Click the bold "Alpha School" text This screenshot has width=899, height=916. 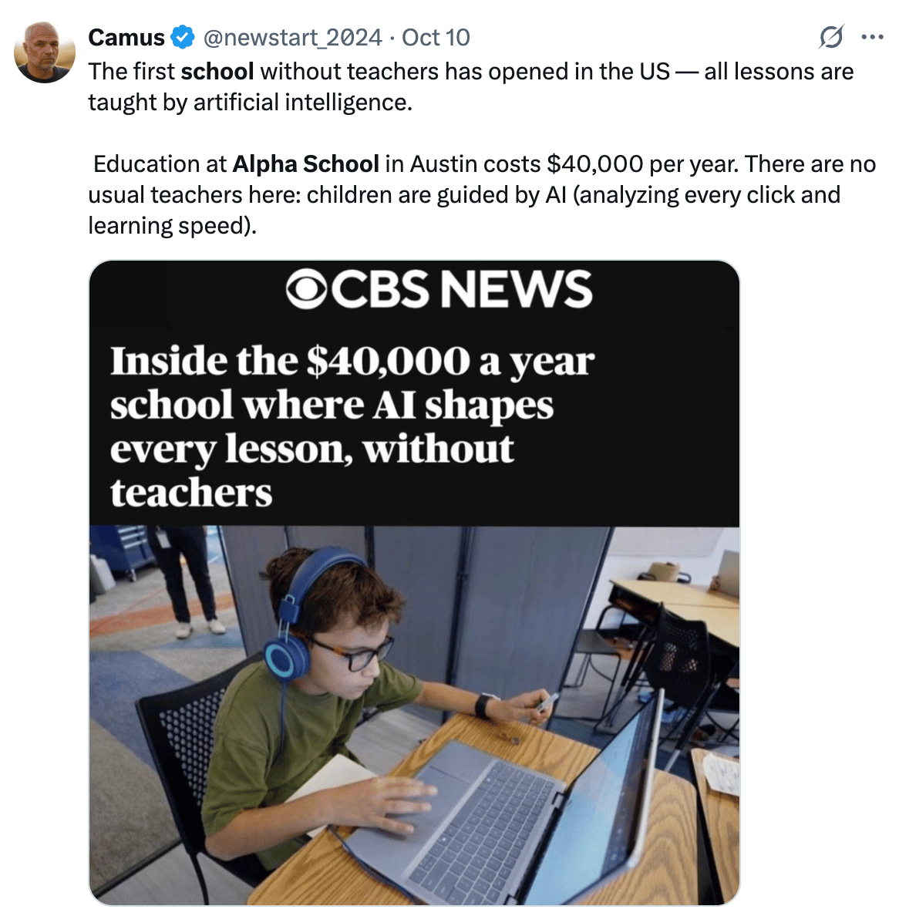coord(305,164)
